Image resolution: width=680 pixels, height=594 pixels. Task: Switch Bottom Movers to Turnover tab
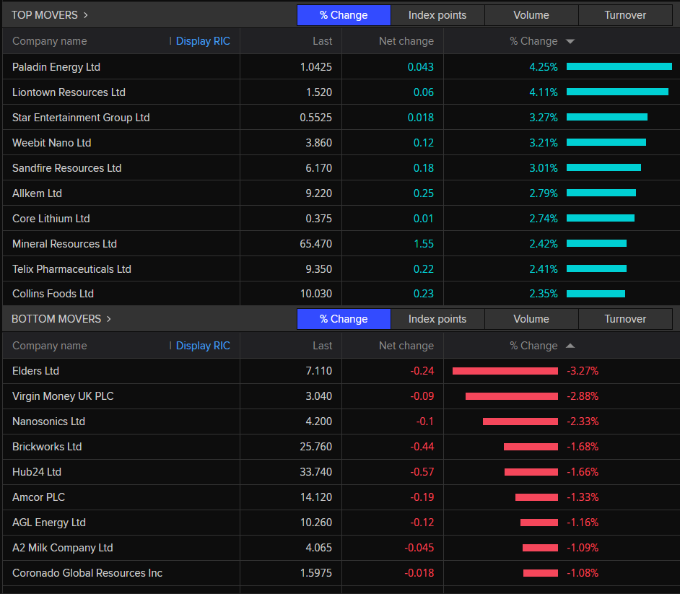625,319
